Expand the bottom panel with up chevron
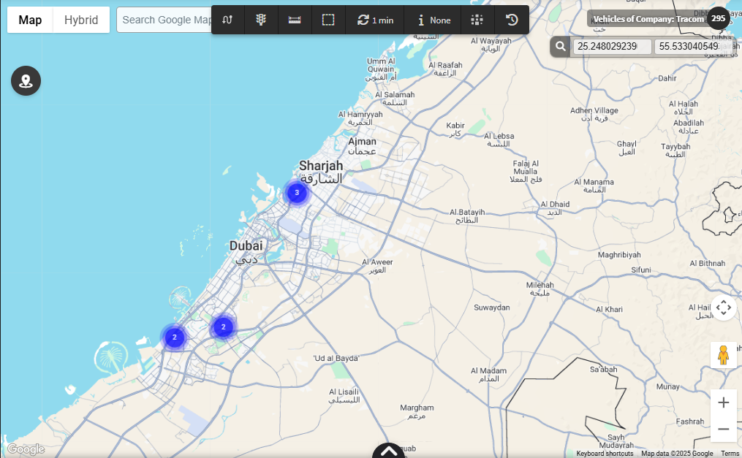 (389, 451)
